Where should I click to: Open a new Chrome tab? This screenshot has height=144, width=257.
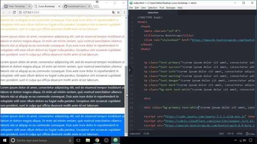tap(96, 6)
